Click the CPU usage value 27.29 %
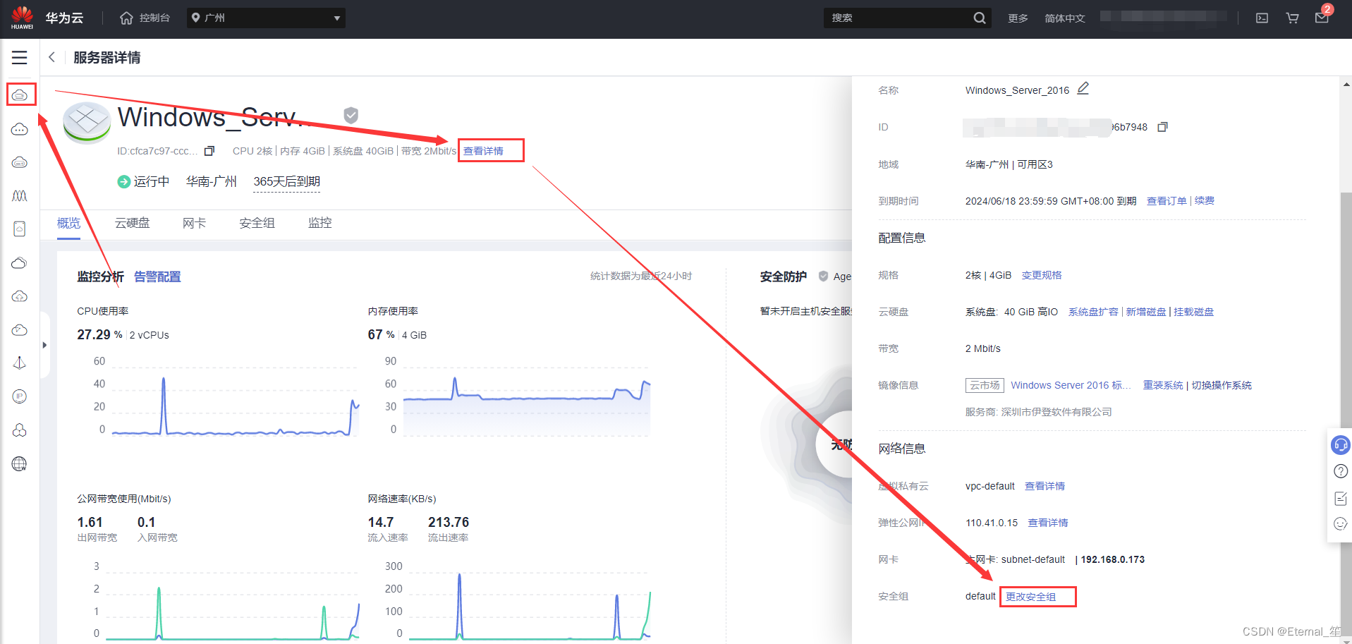1352x644 pixels. coord(99,334)
